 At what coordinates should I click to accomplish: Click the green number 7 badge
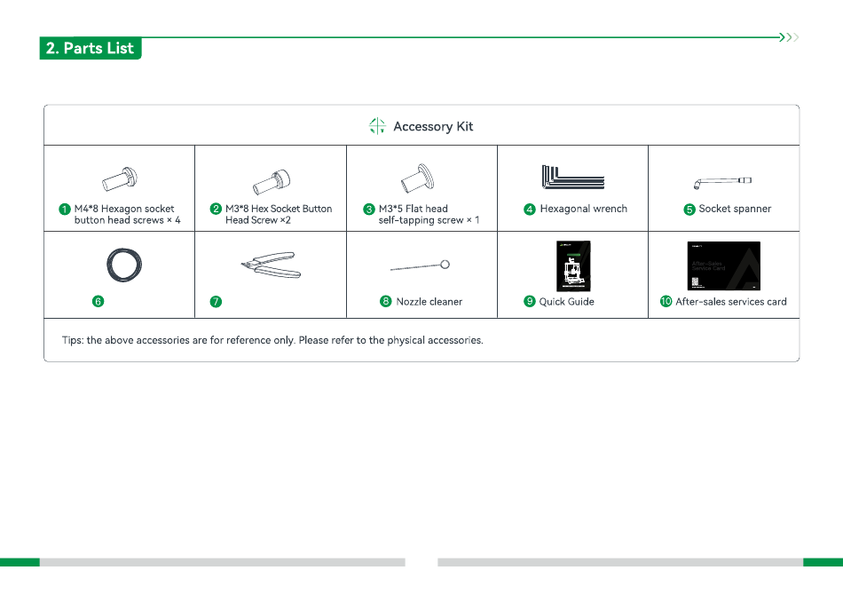[216, 302]
